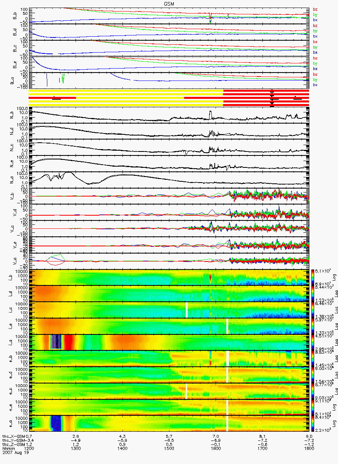This screenshot has width=338, height=464.
Task: Click the thc_Z-GSM row label
Action: pyautogui.click(x=14, y=444)
